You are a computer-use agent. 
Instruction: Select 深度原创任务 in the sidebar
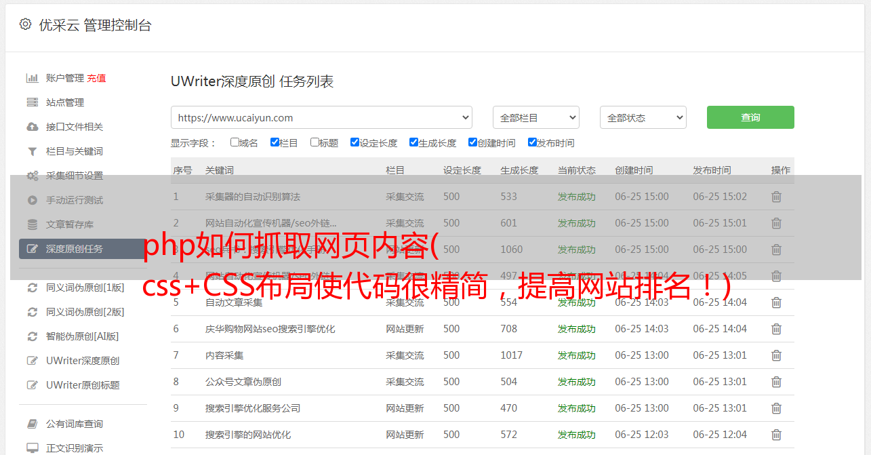[x=82, y=249]
